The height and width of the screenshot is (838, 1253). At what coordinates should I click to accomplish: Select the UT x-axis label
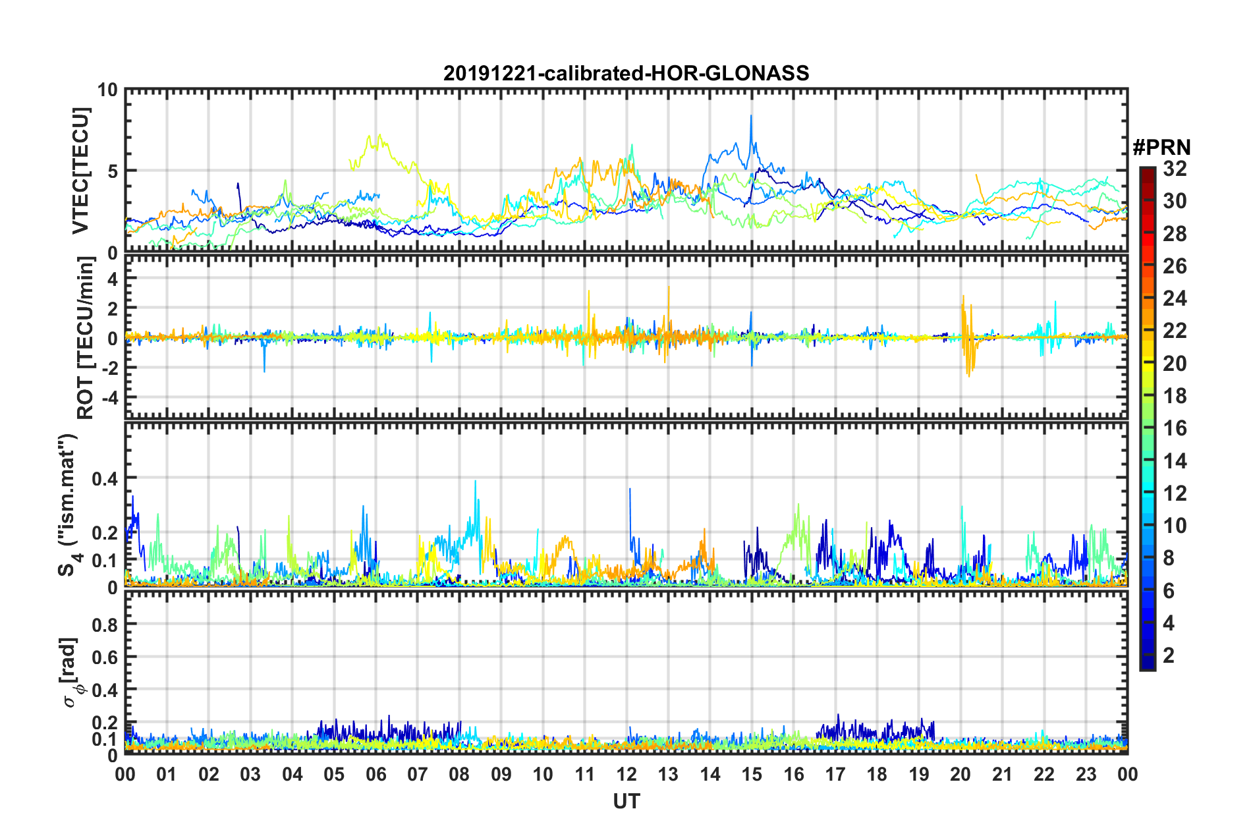click(626, 801)
